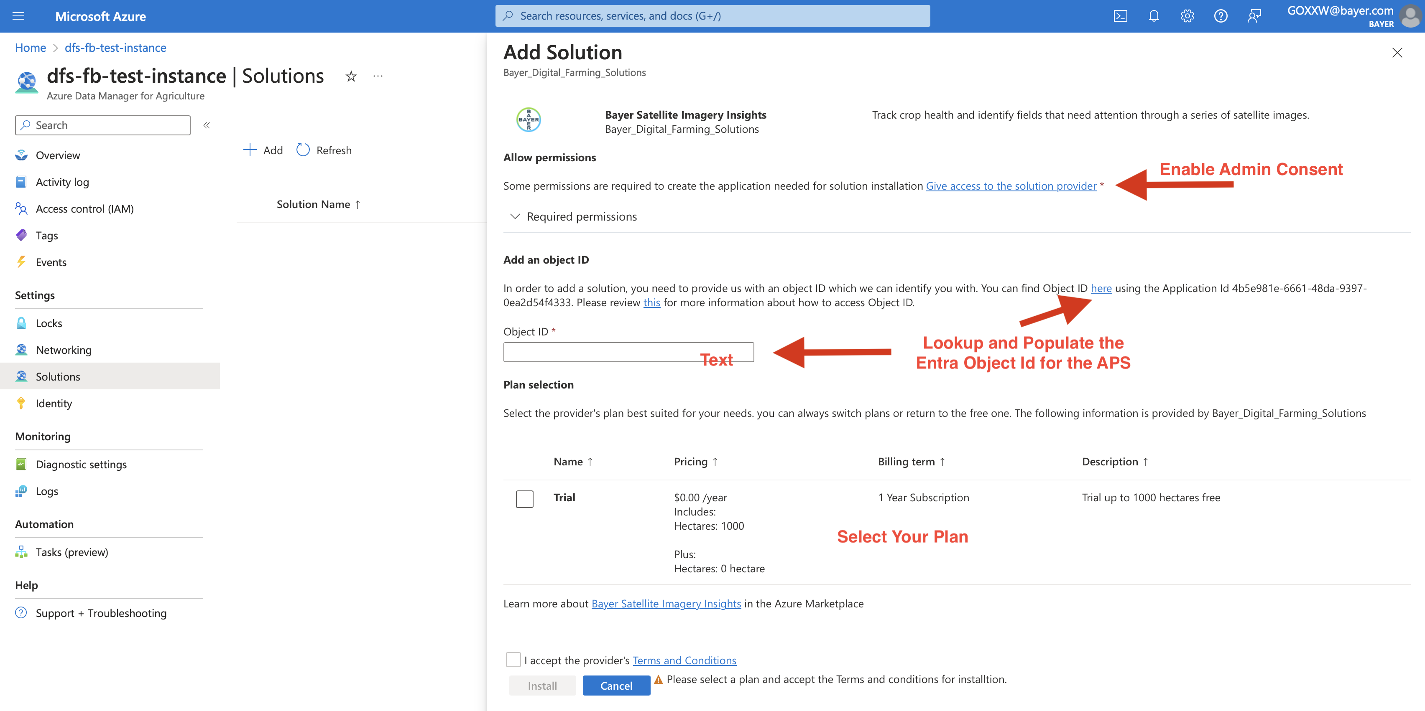Sort plans by Billing term column
Screen dimensions: 1425x711
pyautogui.click(x=912, y=462)
